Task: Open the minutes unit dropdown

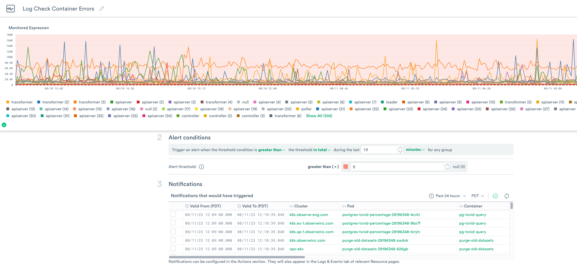Action: 415,150
